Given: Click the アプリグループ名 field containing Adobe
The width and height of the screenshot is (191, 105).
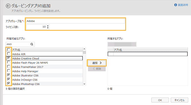Looking at the screenshot, I should [x=75, y=21].
